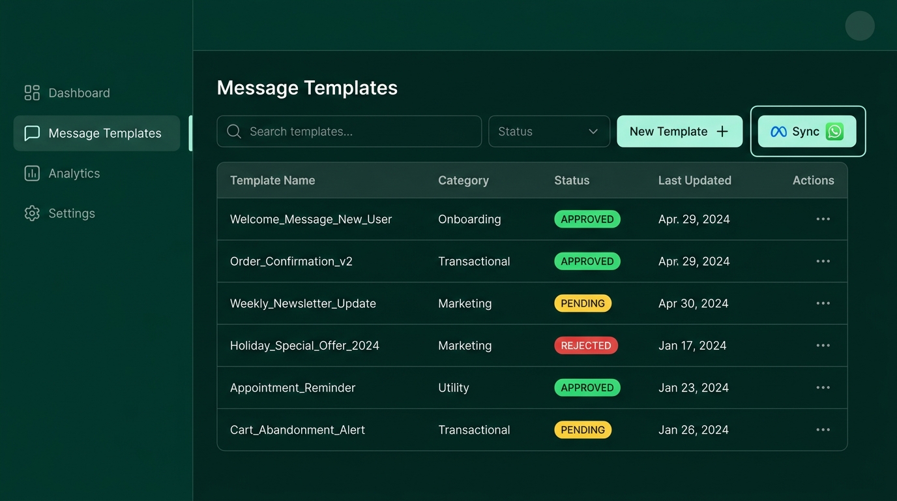Sort by Last Updated column header

pos(694,181)
